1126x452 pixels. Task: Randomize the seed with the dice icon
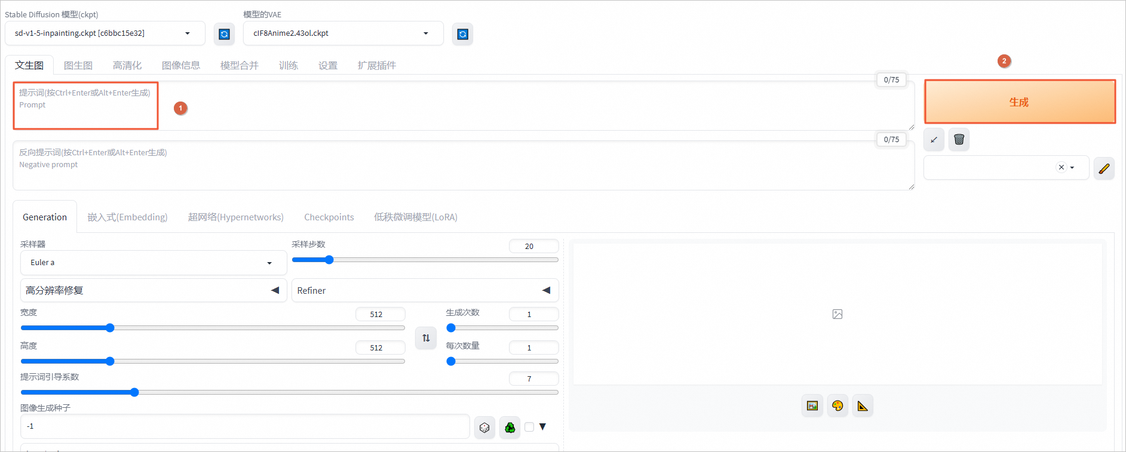click(484, 428)
